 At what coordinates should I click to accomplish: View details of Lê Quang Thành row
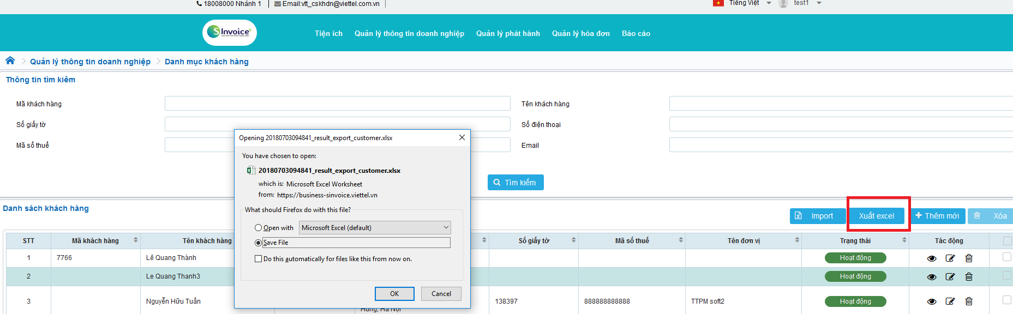[x=932, y=258]
